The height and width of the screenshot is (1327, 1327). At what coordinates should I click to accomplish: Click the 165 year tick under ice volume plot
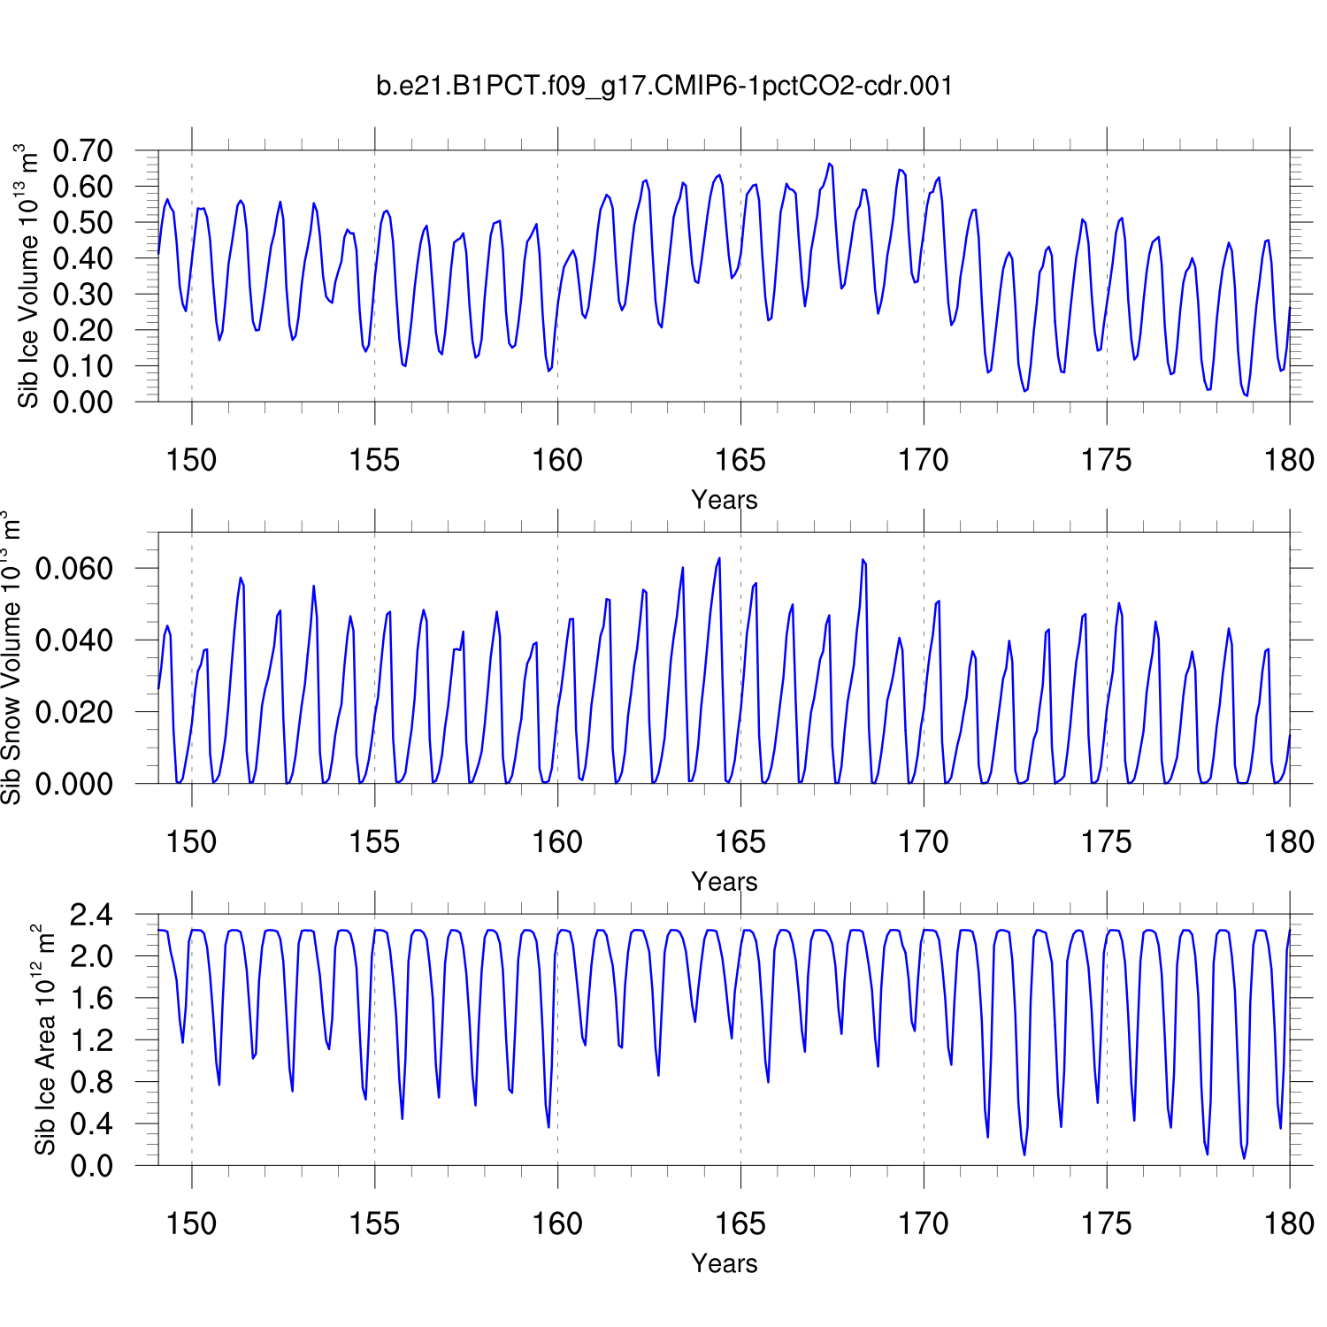pyautogui.click(x=740, y=460)
